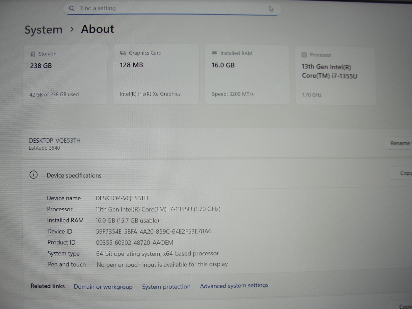Select 'Latitude 3540' model text
The image size is (412, 309).
[44, 148]
